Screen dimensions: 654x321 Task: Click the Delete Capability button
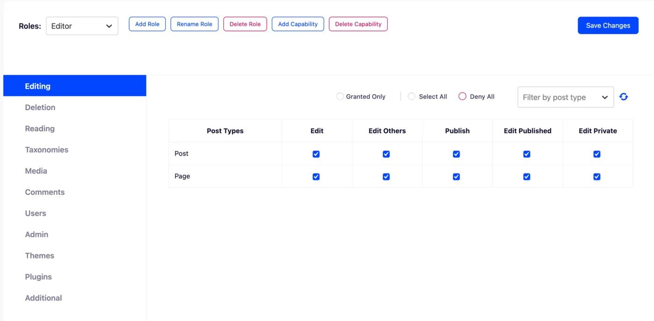(358, 24)
